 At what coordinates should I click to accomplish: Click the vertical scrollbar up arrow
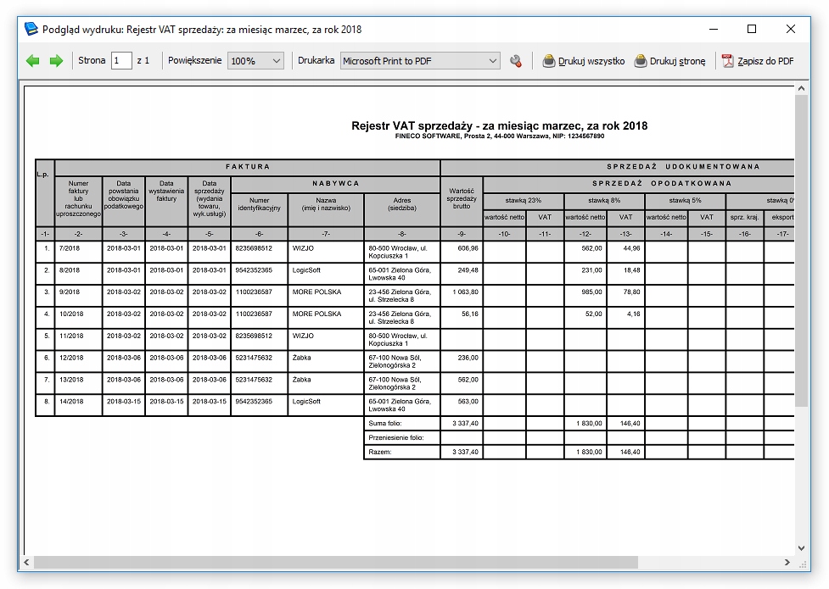coord(802,88)
